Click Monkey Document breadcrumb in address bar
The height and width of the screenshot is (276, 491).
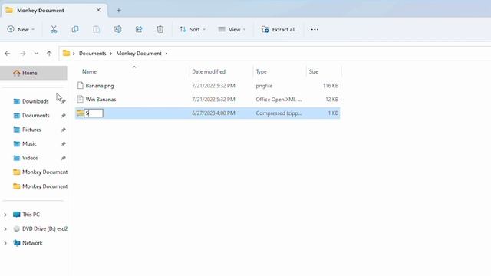(x=139, y=54)
